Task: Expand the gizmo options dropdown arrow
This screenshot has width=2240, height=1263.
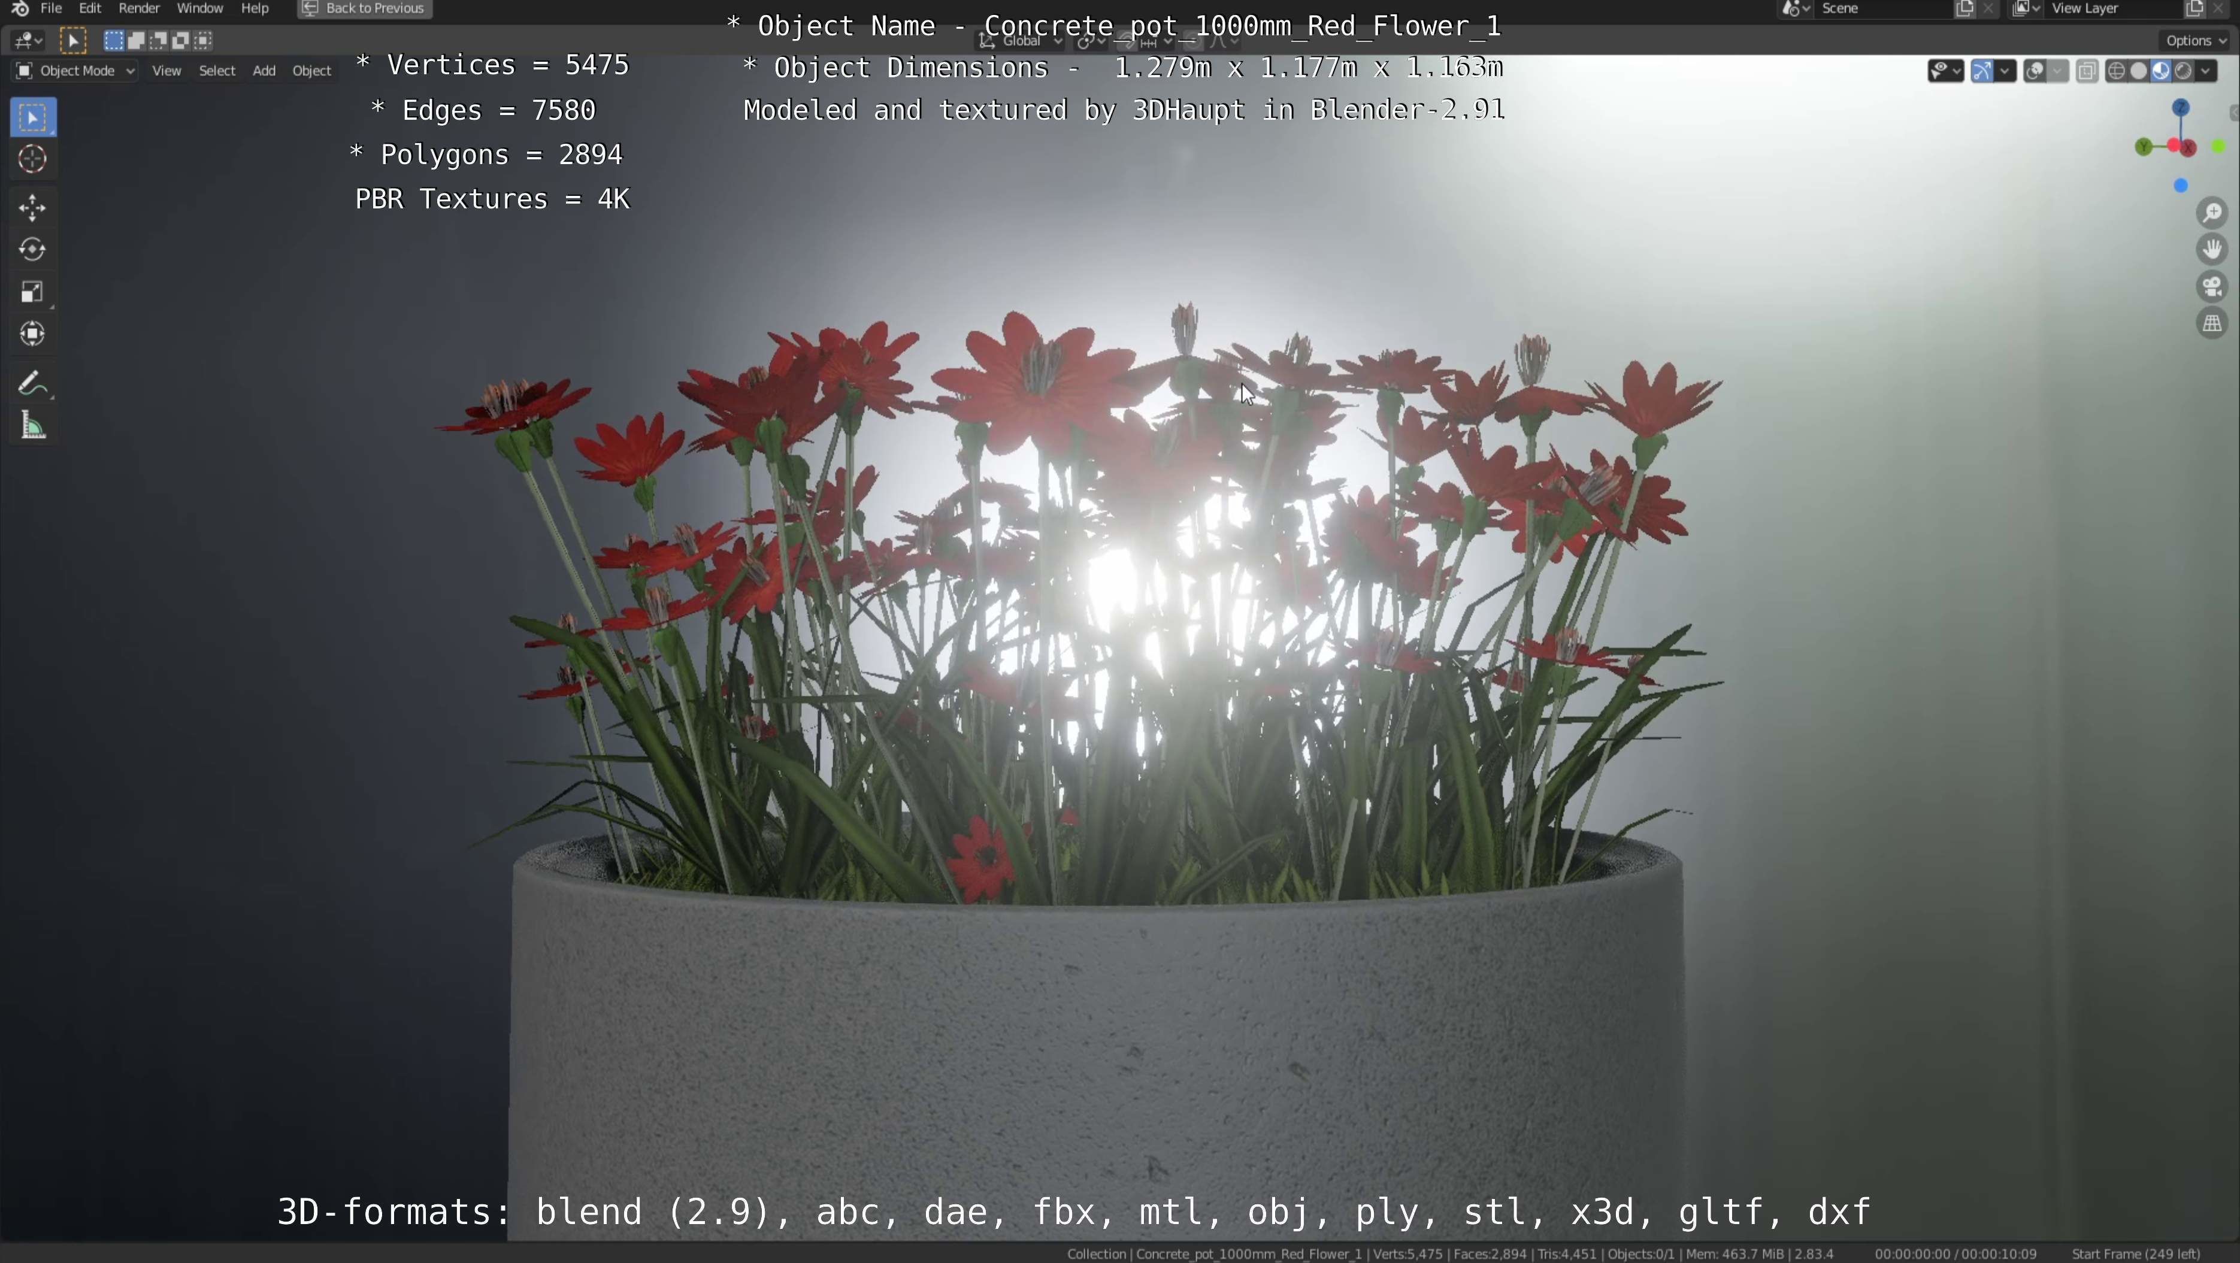Action: point(2005,71)
